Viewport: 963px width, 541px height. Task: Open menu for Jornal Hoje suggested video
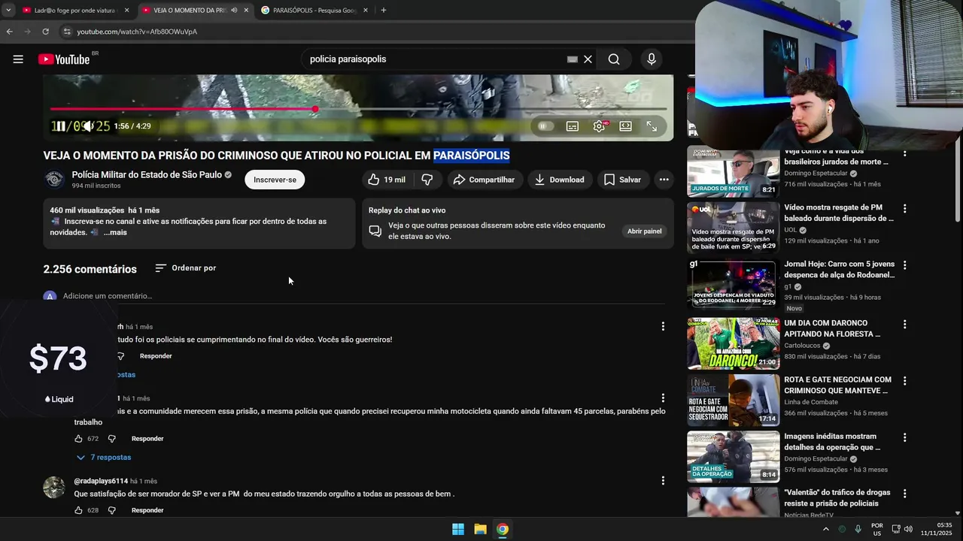click(904, 265)
